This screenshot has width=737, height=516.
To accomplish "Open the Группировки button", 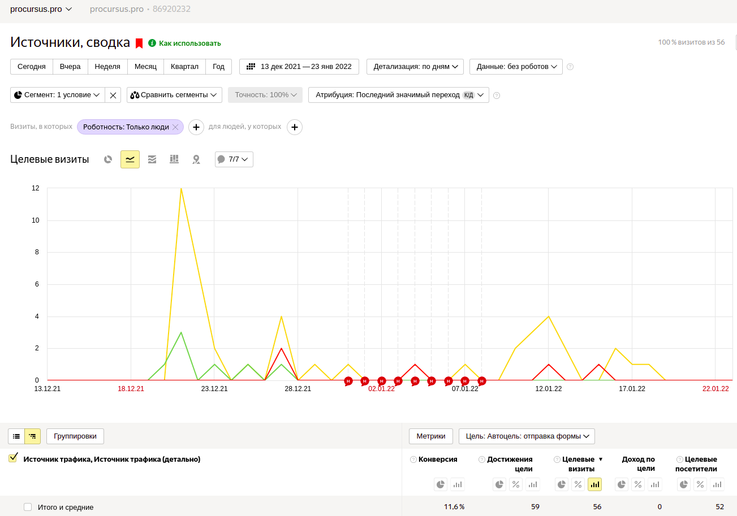I will [75, 436].
